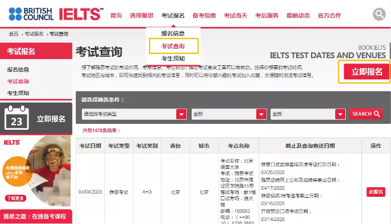Click 考生须知 in the left sidebar
The width and height of the screenshot is (391, 224).
click(18, 93)
